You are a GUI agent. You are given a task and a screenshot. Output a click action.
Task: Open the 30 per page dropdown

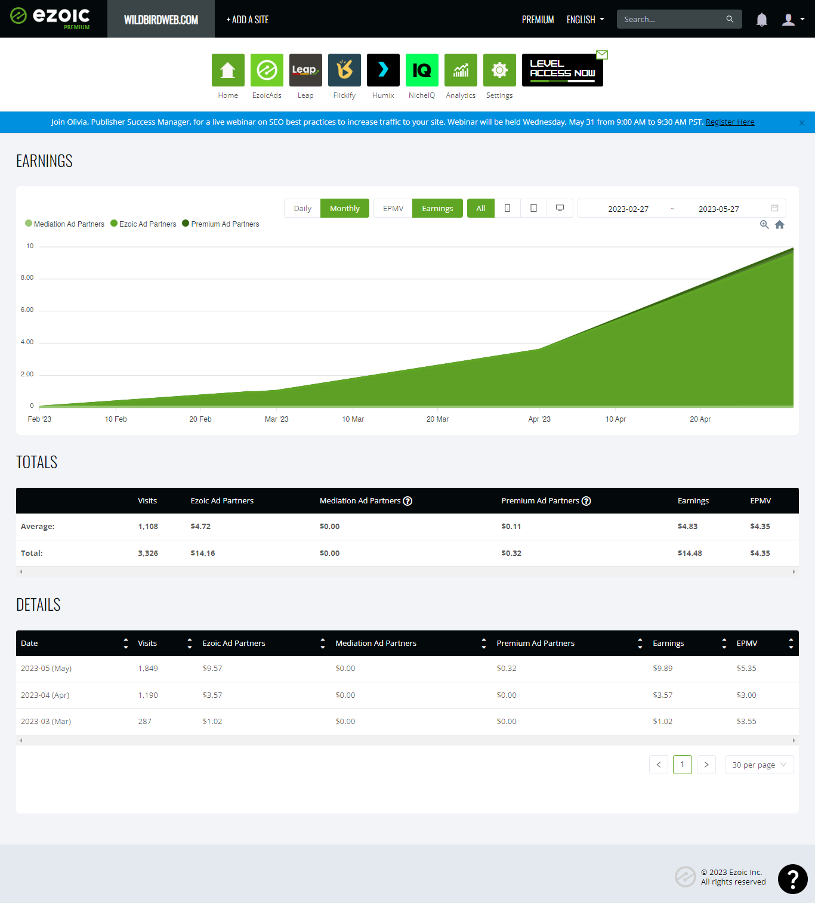(760, 765)
